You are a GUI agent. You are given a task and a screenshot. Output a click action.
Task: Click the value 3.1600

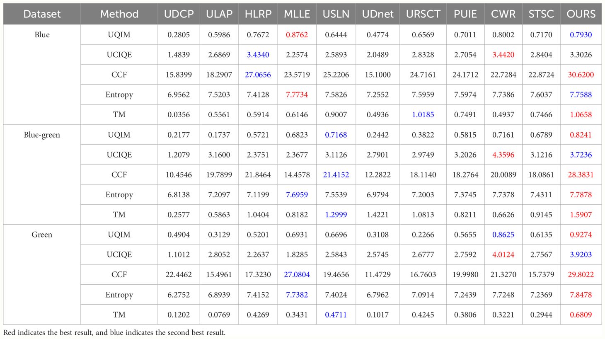pyautogui.click(x=219, y=155)
